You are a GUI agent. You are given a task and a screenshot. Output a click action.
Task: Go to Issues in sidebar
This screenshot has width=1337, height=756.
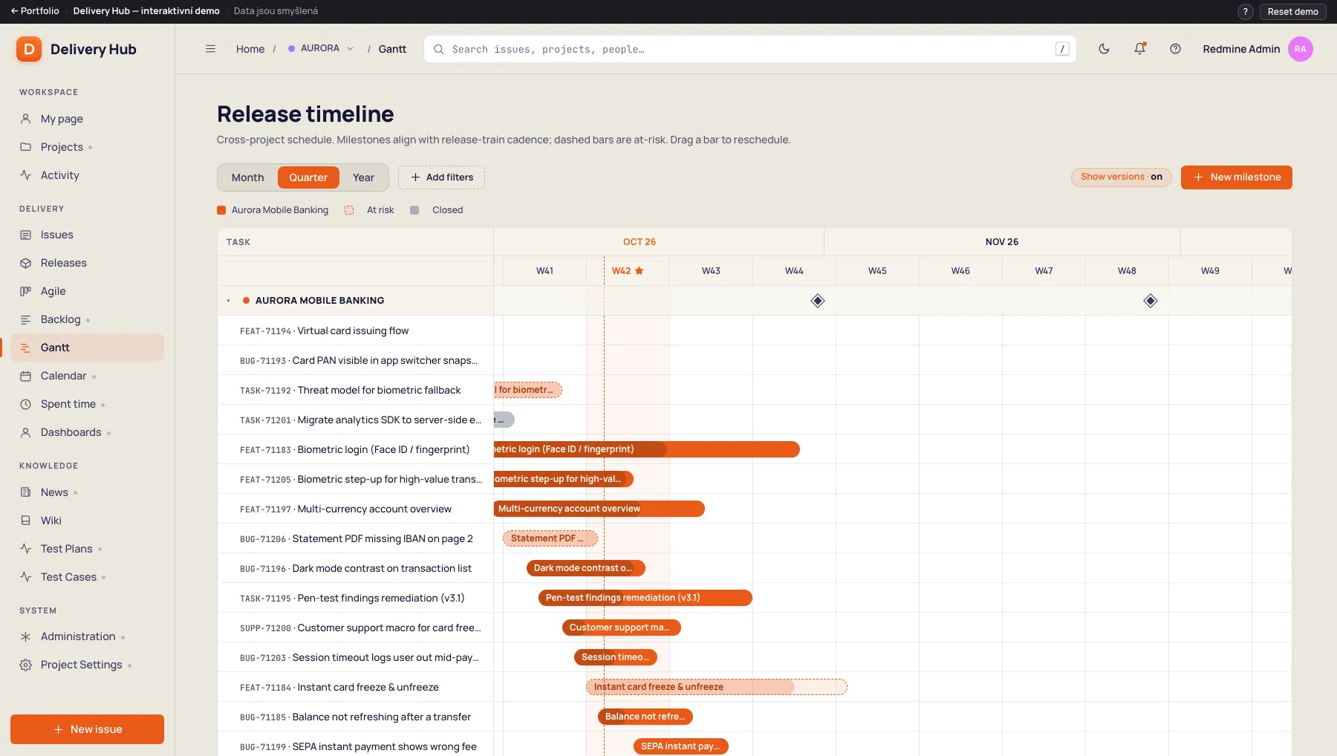pos(87,235)
